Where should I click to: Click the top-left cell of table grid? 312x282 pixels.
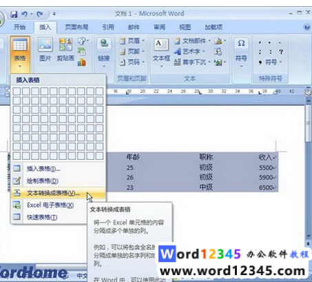(17, 91)
